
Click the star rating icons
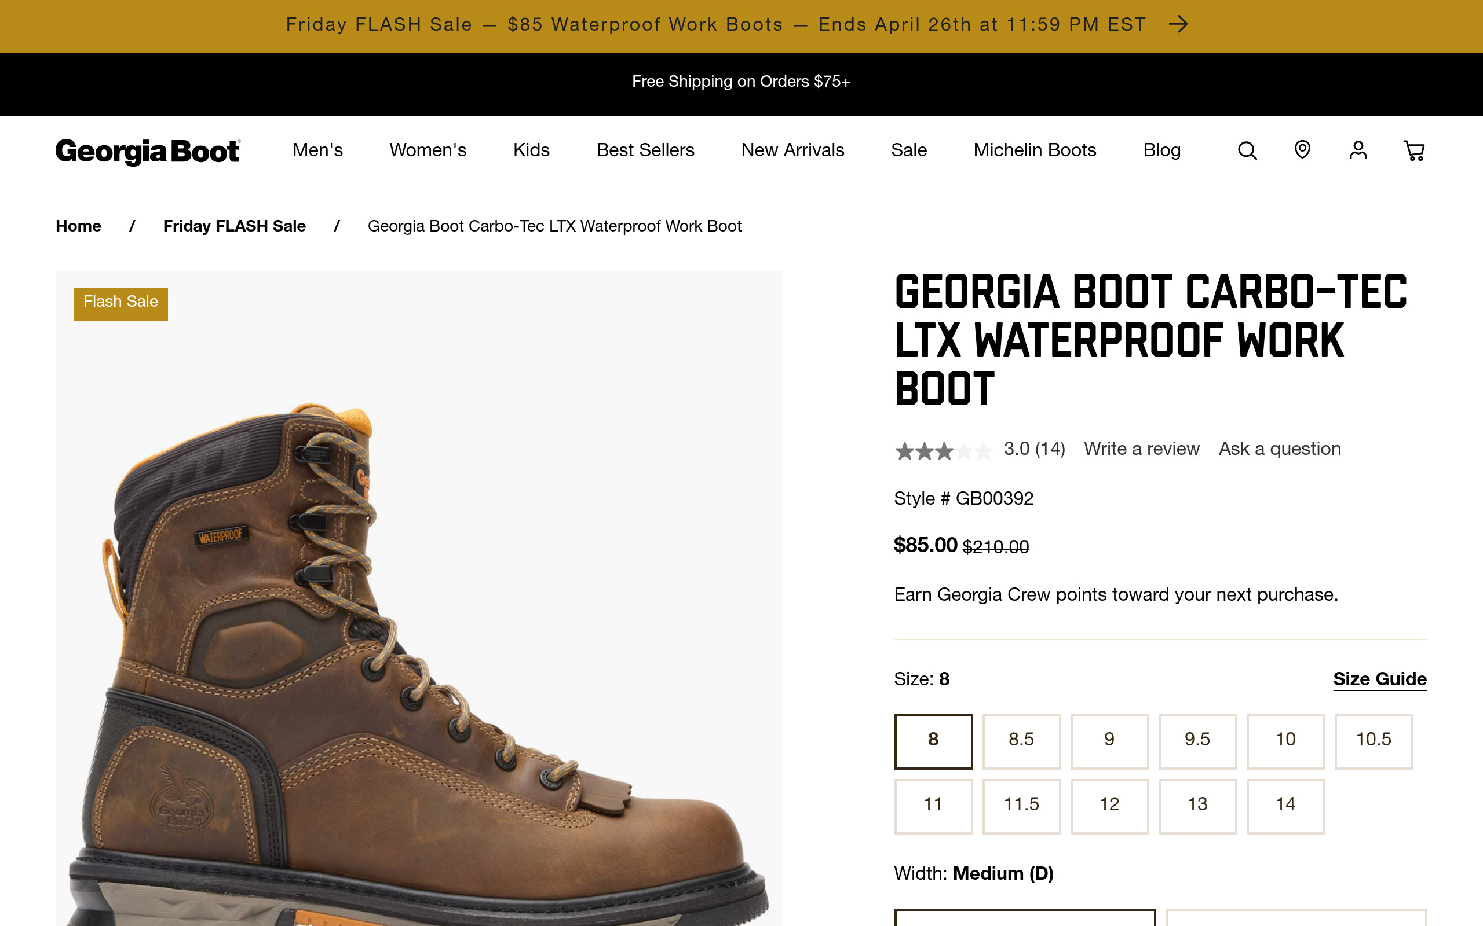943,451
